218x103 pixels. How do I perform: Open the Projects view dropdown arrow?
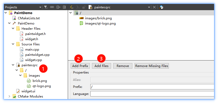click(x=40, y=7)
